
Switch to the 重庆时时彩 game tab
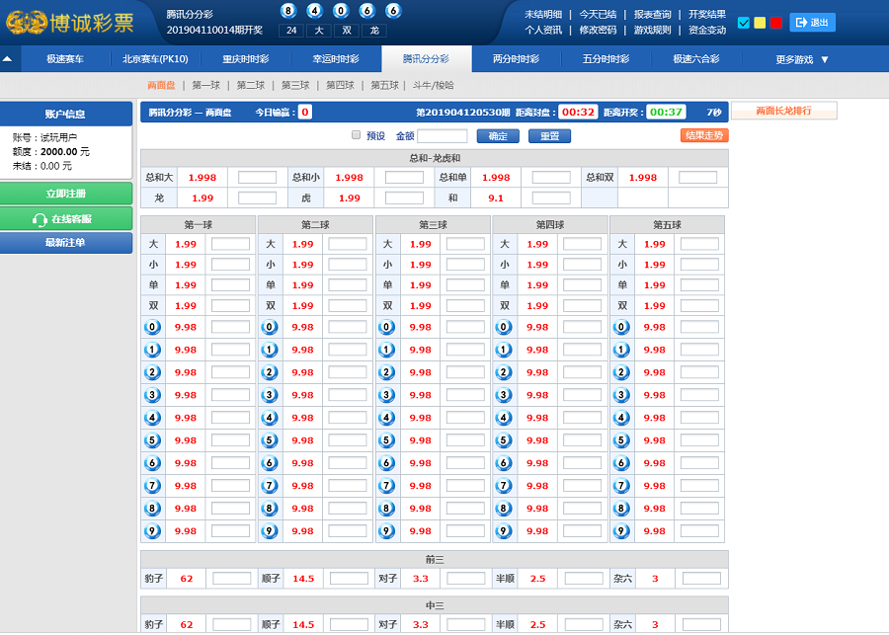[245, 59]
